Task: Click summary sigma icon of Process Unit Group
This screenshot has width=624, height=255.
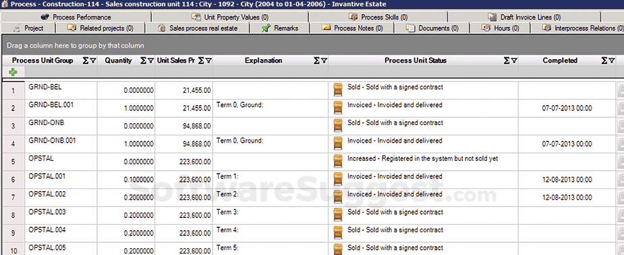Action: pyautogui.click(x=86, y=61)
